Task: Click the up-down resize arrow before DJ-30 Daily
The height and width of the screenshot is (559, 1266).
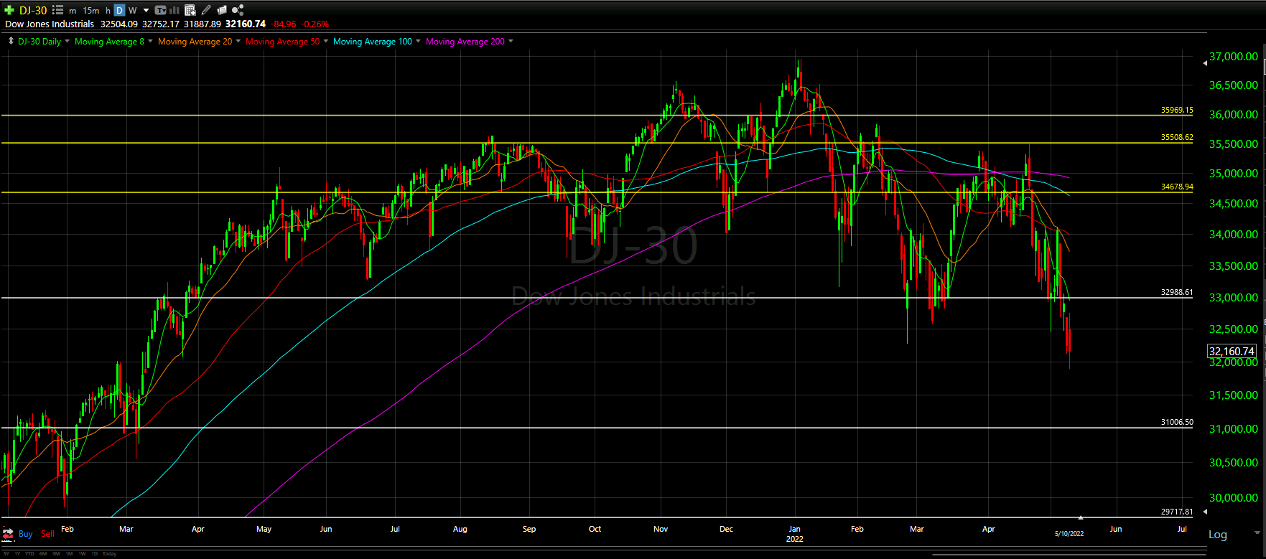Action: [x=11, y=41]
